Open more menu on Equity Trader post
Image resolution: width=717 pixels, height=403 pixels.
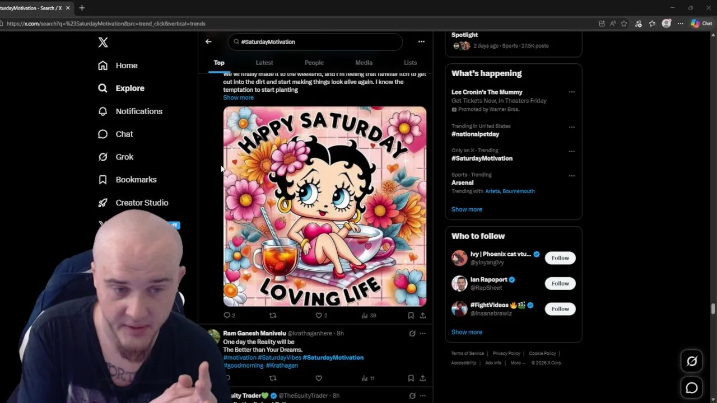(422, 396)
